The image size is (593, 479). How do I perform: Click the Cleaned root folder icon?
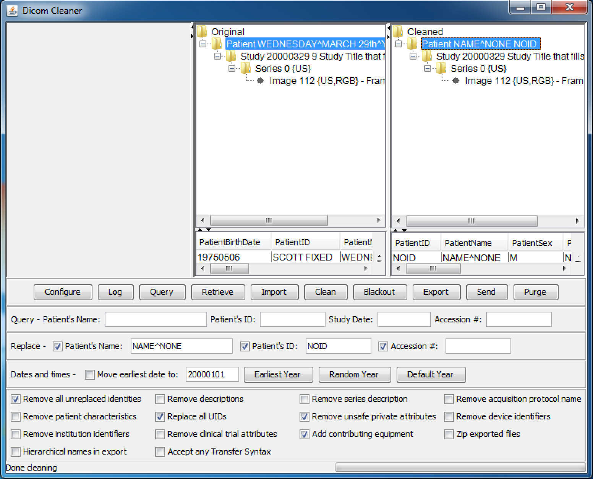click(398, 31)
